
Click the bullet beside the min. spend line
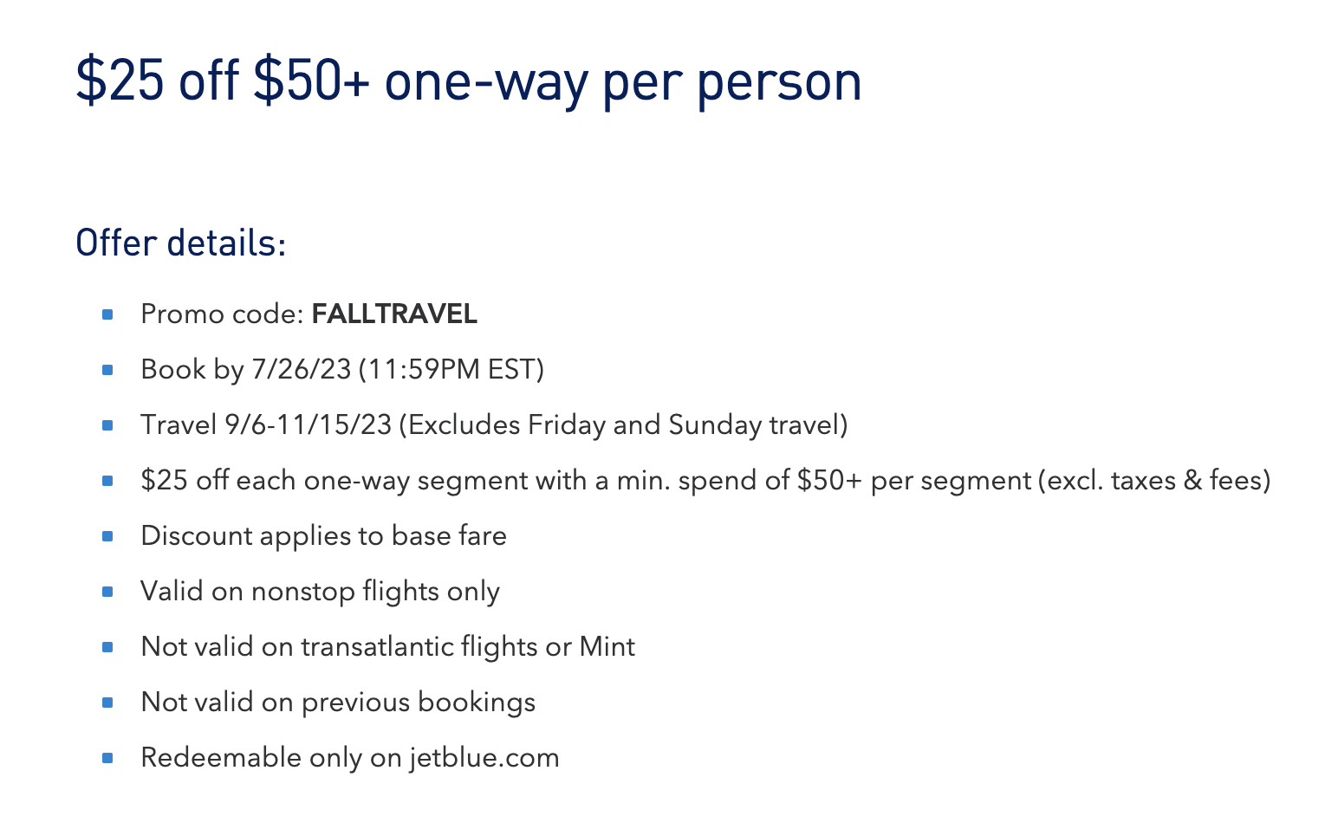tap(107, 481)
